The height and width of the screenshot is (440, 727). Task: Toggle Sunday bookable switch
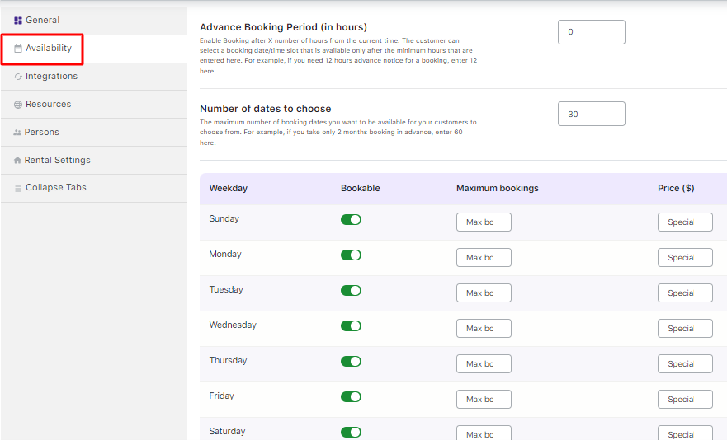[351, 219]
